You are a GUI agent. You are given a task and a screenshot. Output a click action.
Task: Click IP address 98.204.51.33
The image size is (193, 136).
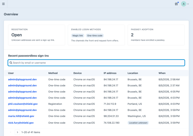click(x=111, y=116)
